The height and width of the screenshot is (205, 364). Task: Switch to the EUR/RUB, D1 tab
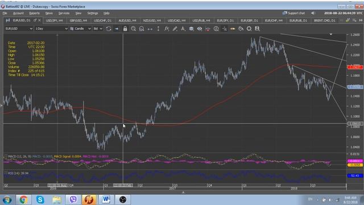click(x=298, y=20)
